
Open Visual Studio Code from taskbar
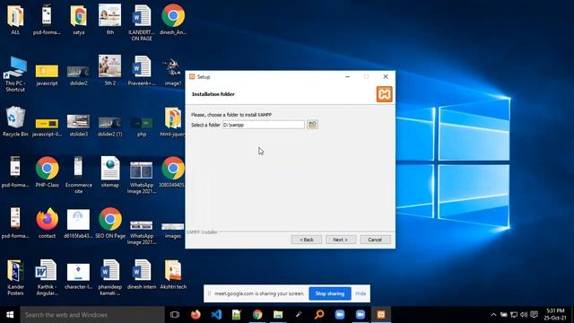[x=216, y=315]
